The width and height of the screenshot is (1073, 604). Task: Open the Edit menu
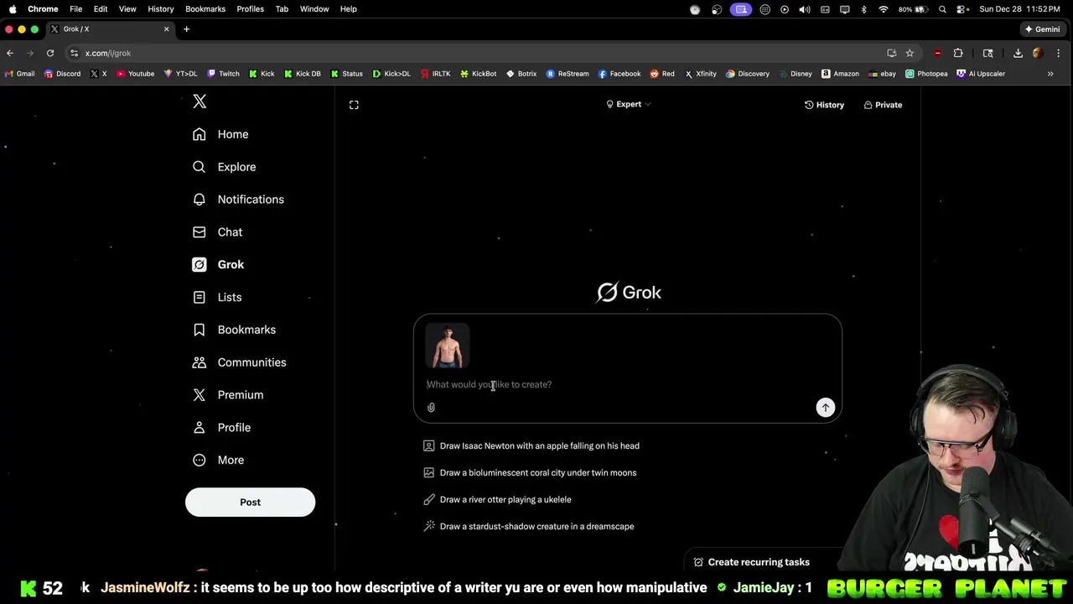pos(101,9)
